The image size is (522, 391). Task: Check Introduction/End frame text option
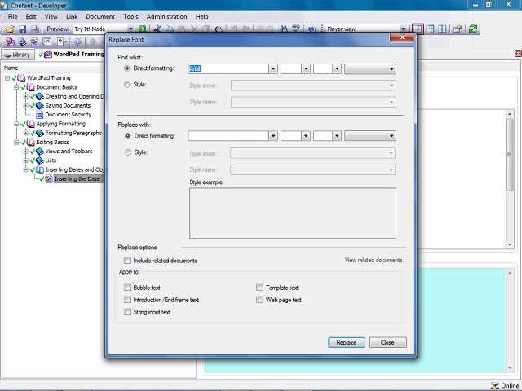(127, 299)
